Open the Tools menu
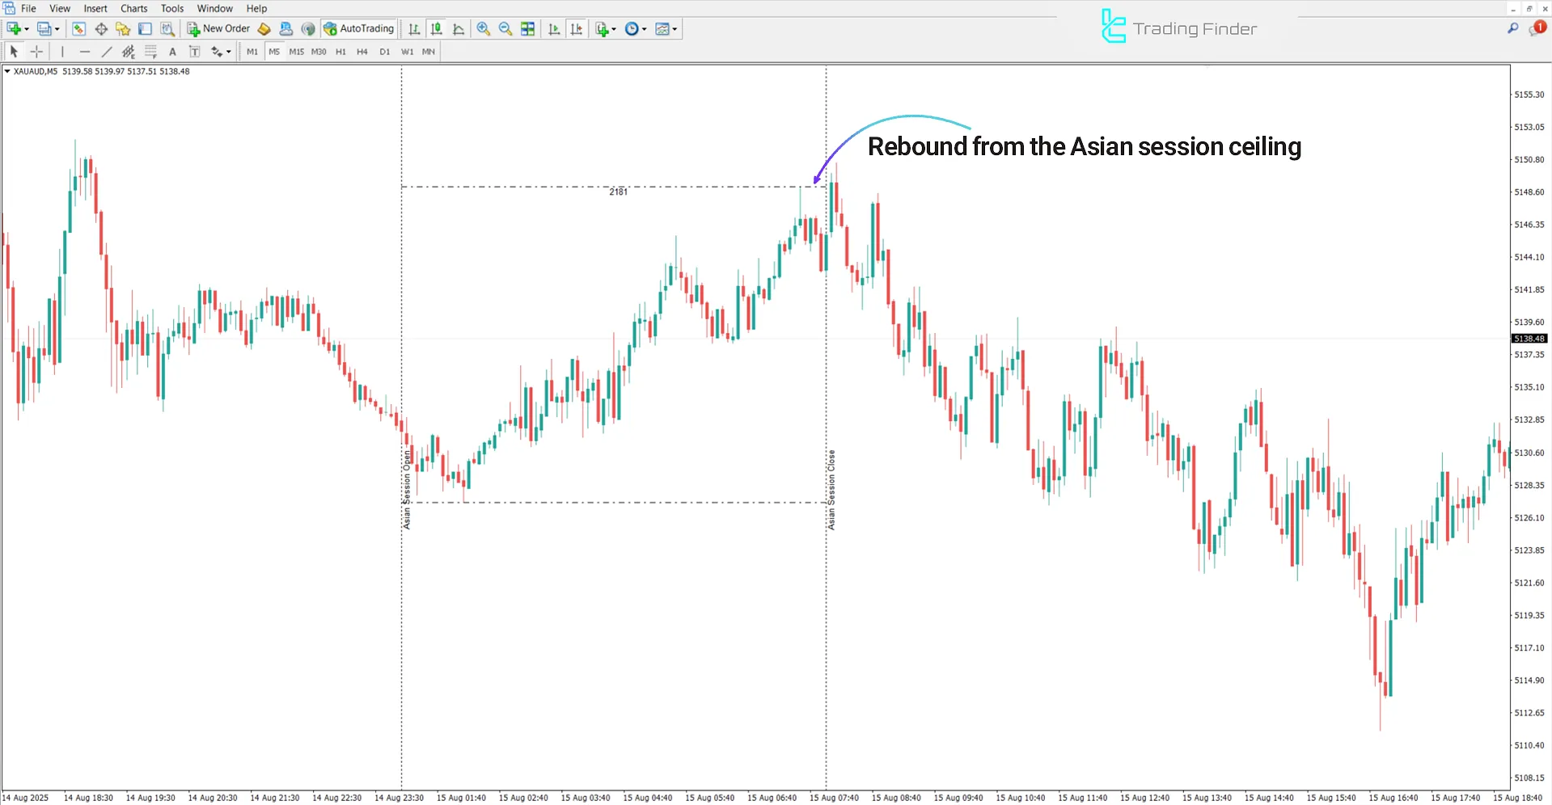The width and height of the screenshot is (1552, 805). pos(172,9)
